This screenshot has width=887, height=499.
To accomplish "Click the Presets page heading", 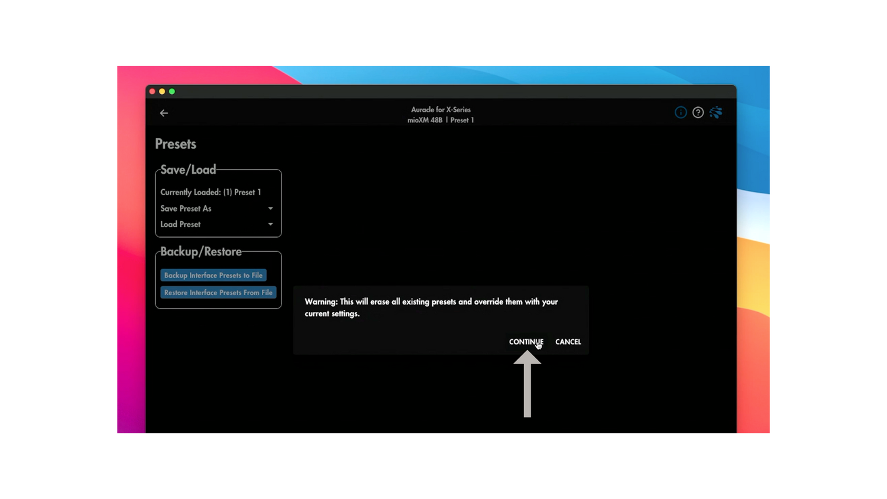I will point(175,144).
